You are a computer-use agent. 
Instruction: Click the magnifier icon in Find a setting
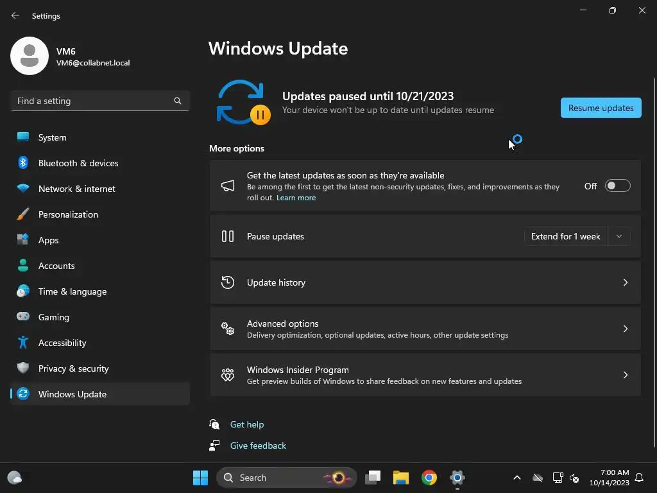(x=178, y=101)
